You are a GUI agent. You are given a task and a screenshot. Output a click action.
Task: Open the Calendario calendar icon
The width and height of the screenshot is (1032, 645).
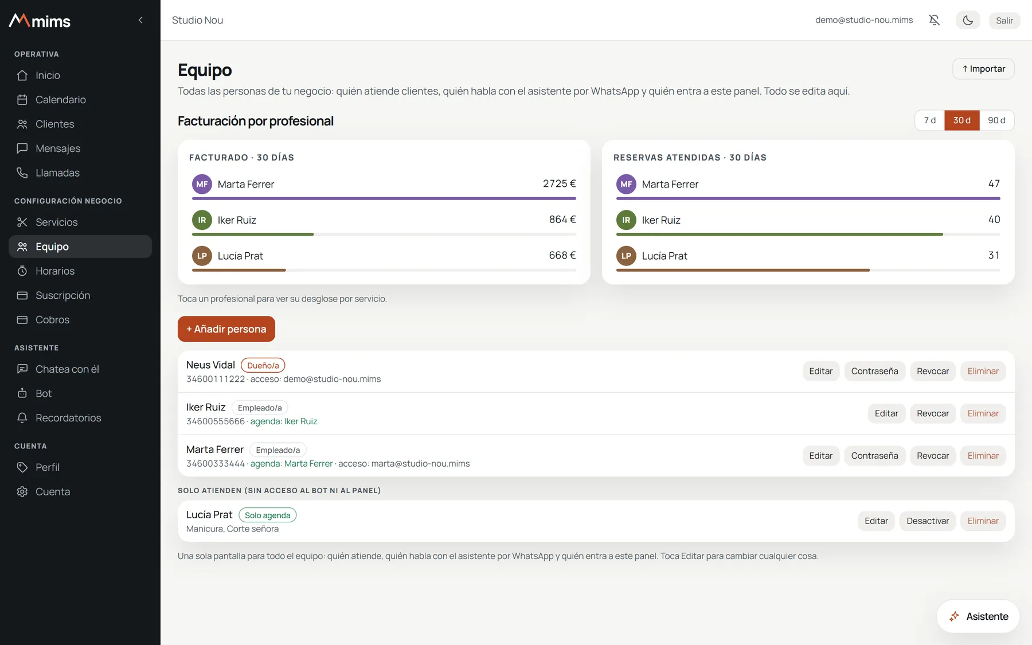tap(22, 100)
